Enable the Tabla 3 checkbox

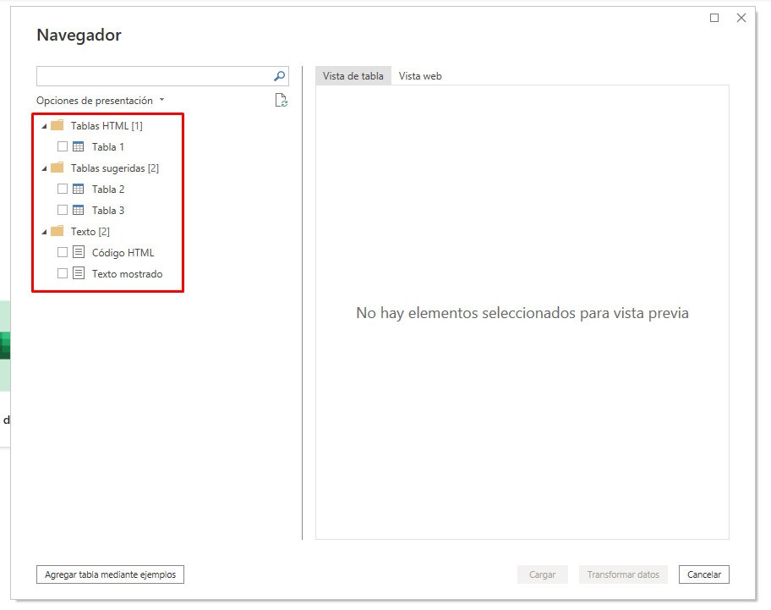(63, 210)
